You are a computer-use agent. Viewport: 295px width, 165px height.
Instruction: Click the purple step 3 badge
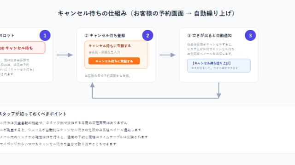point(250,35)
